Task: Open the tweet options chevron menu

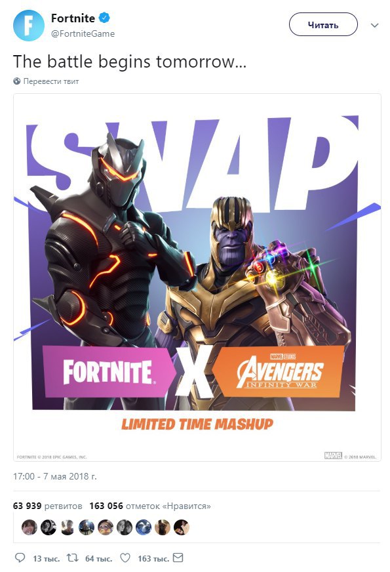Action: point(374,25)
